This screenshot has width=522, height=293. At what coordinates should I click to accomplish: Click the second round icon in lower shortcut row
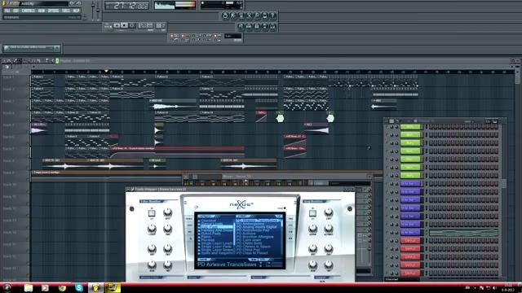pyautogui.click(x=249, y=26)
